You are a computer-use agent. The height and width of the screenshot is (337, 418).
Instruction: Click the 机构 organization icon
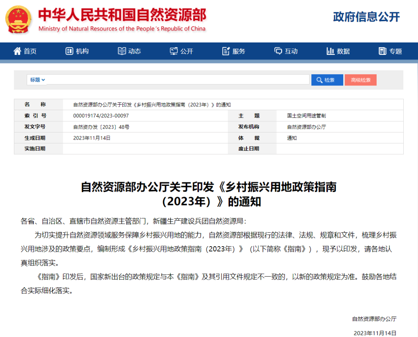point(69,51)
